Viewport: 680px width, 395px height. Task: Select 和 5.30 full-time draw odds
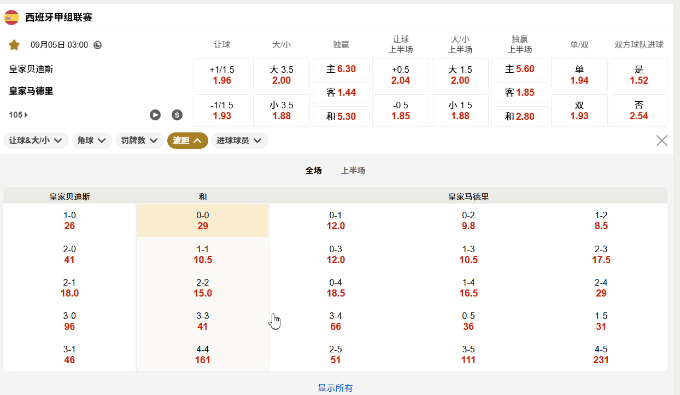click(x=341, y=117)
